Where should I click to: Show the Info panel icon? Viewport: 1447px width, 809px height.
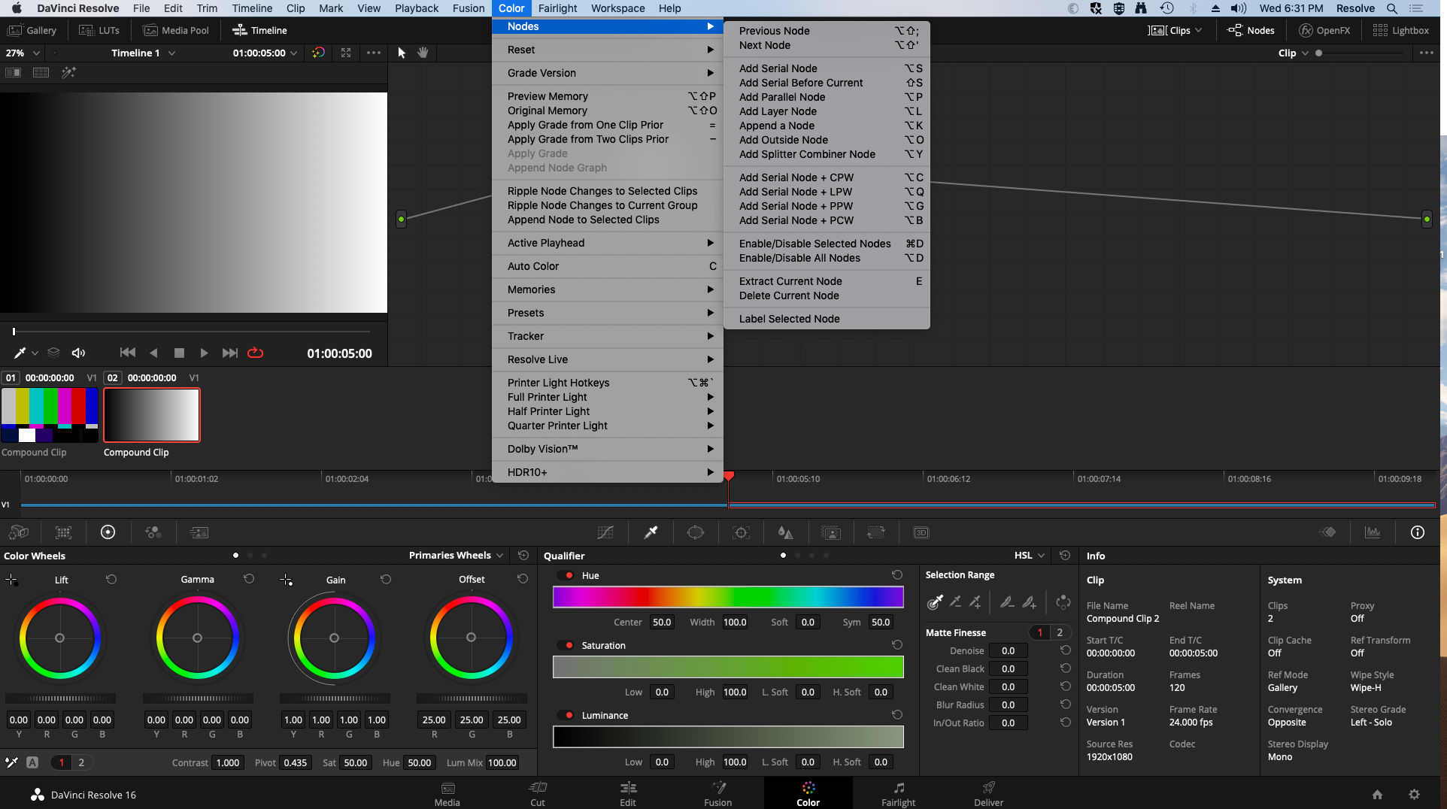[x=1418, y=532]
